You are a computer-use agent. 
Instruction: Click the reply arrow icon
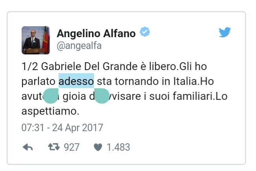coord(28,147)
